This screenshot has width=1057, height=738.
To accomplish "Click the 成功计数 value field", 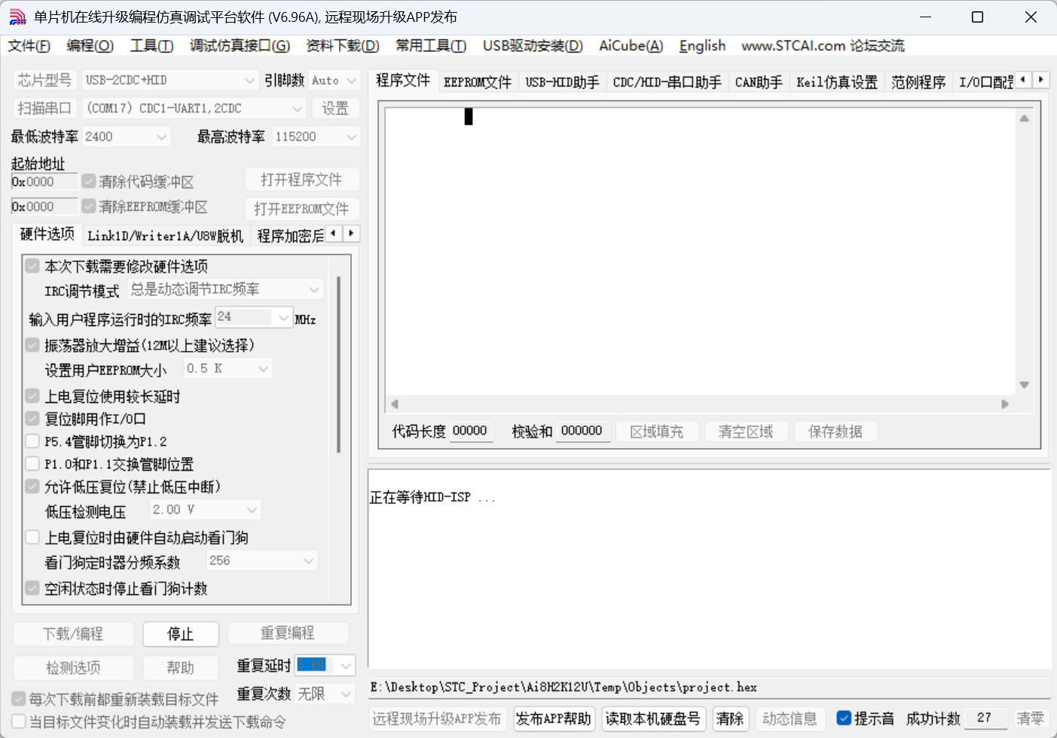I will 985,718.
